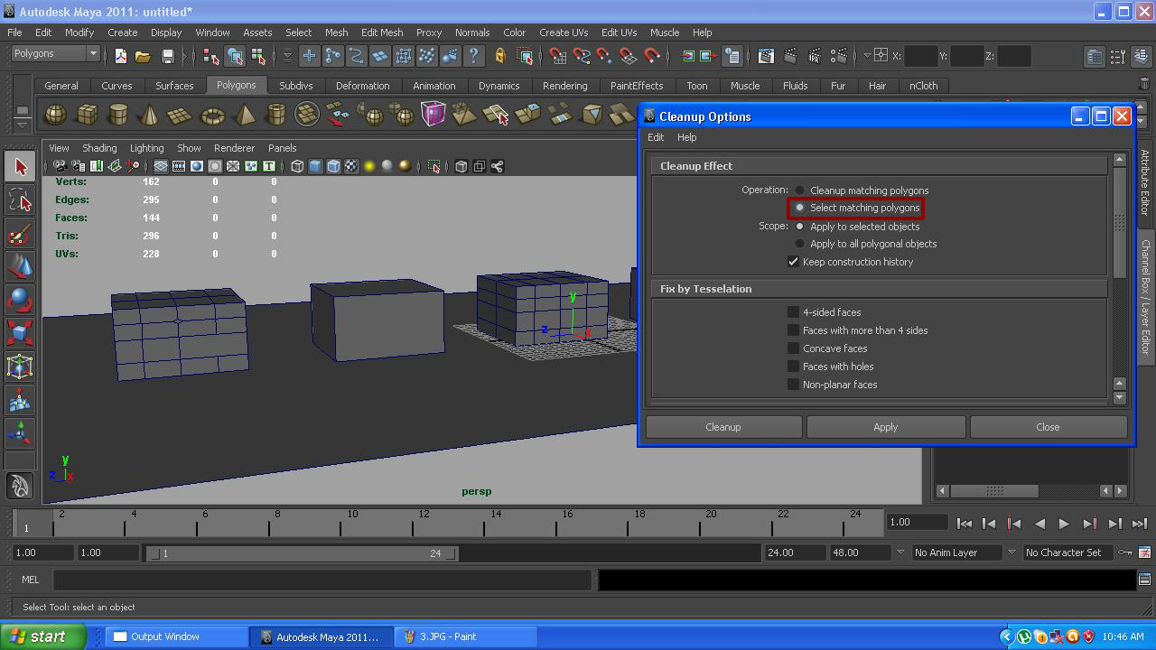This screenshot has width=1156, height=650.
Task: Click the yellow light sphere in viewport toolbar
Action: (x=369, y=166)
